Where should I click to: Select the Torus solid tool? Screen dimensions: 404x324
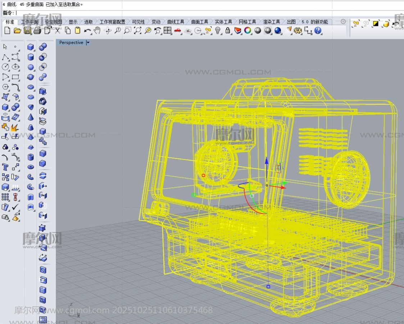click(31, 167)
